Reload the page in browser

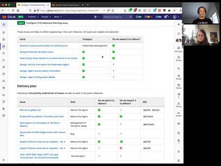point(13,11)
